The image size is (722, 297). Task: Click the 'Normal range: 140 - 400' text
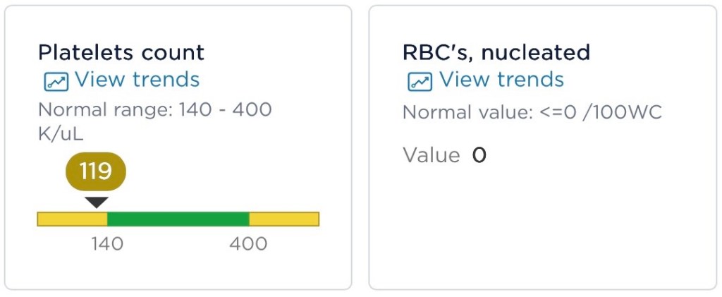(154, 110)
